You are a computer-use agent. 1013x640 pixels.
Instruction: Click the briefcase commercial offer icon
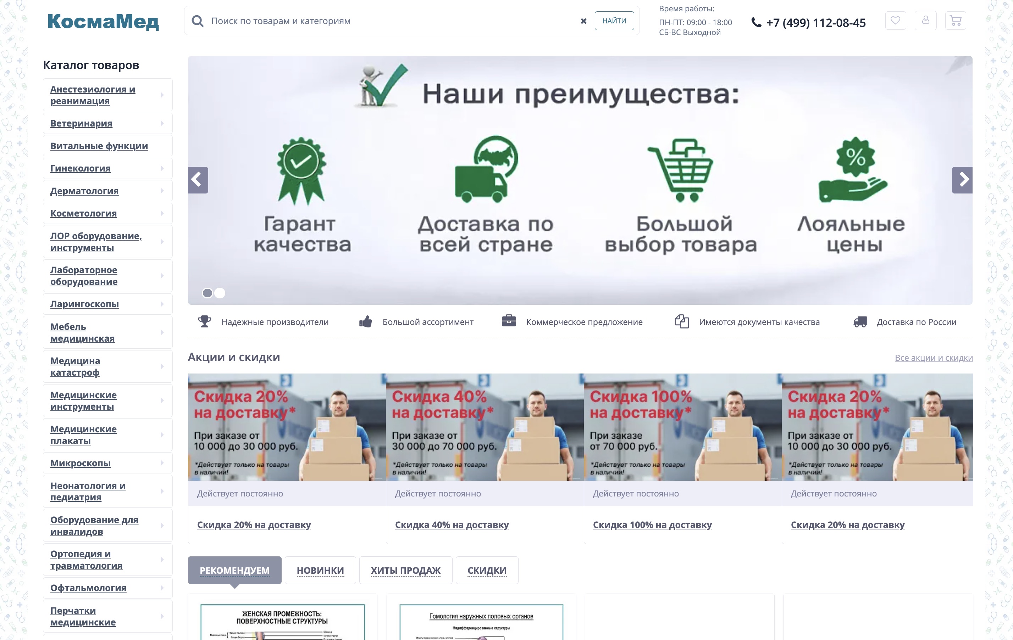tap(509, 321)
